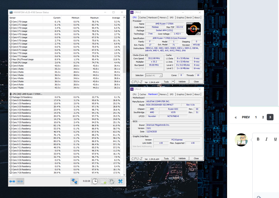The height and width of the screenshot is (198, 279).
Task: Start logging with the file-plus icon
Action: (x=103, y=181)
